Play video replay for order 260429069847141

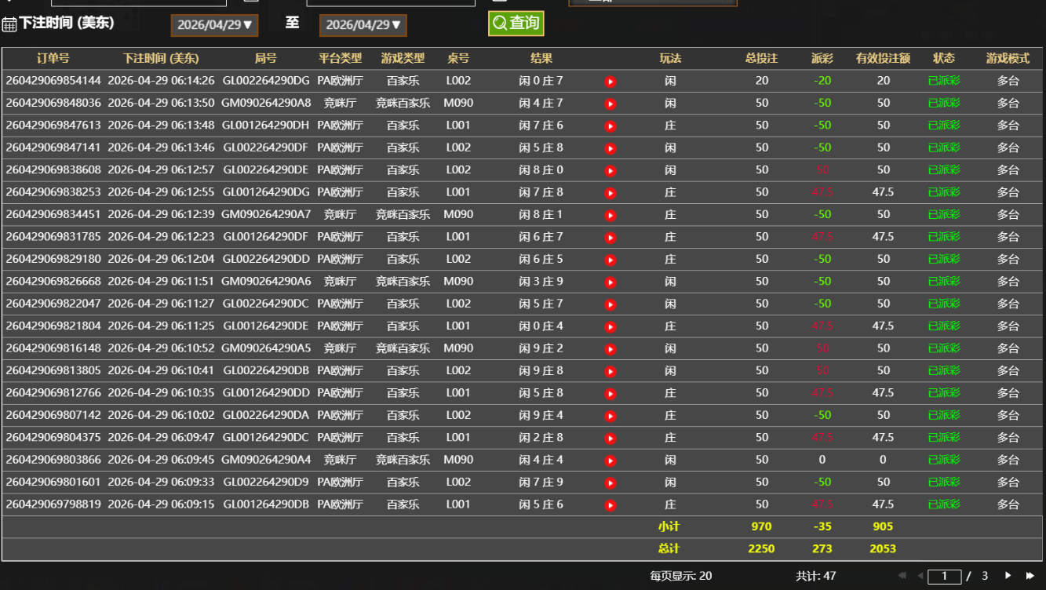(610, 148)
